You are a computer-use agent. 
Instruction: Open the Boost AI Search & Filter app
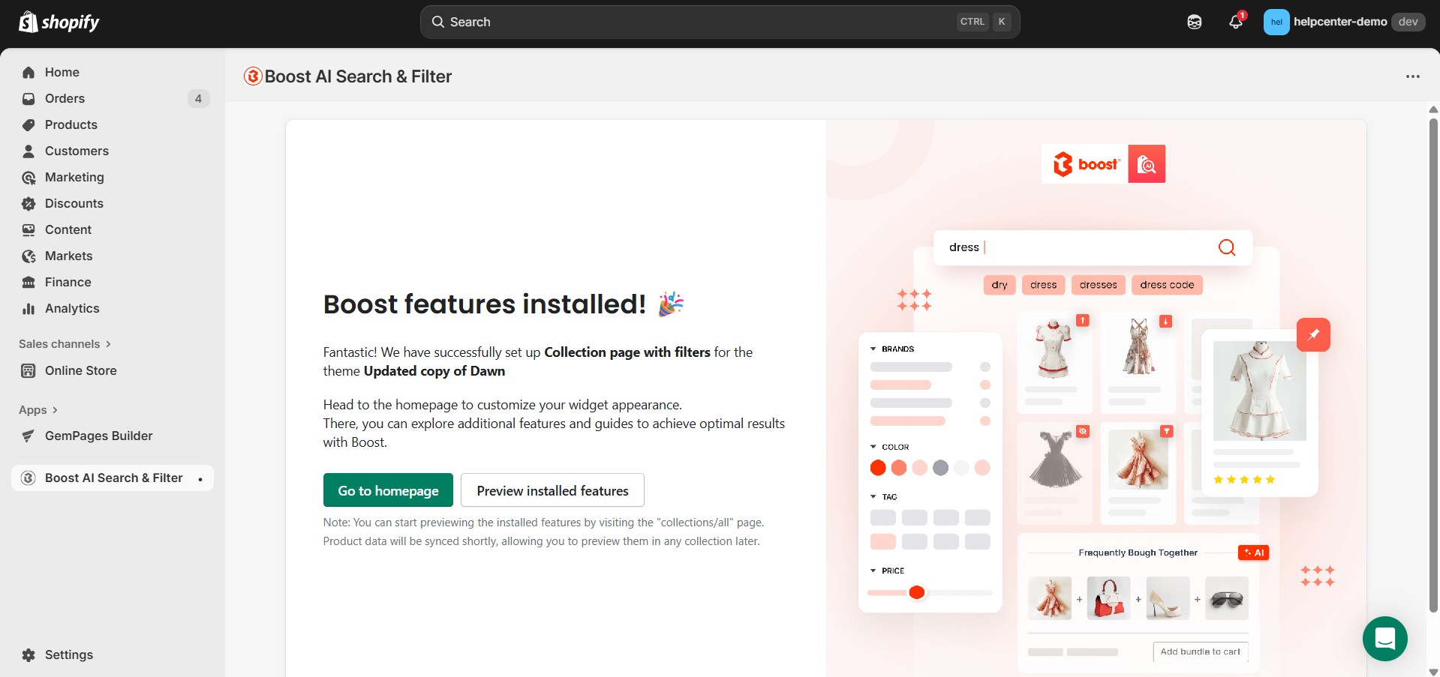click(x=113, y=478)
